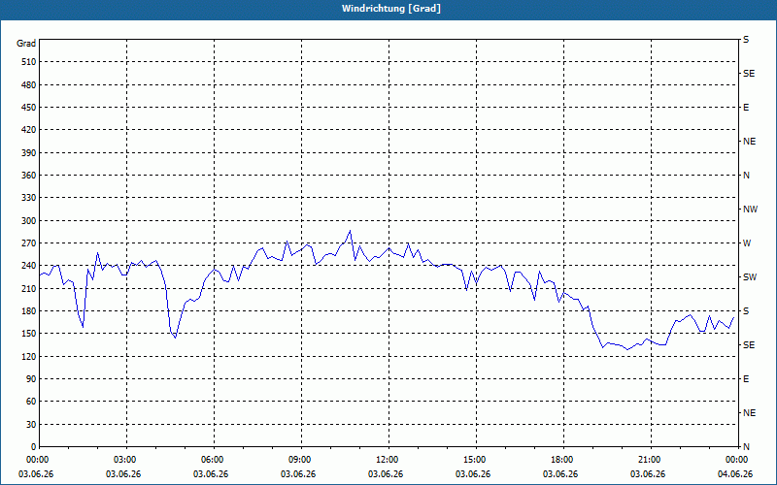The image size is (777, 485).
Task: Click the 21:00 time label
Action: pos(650,460)
